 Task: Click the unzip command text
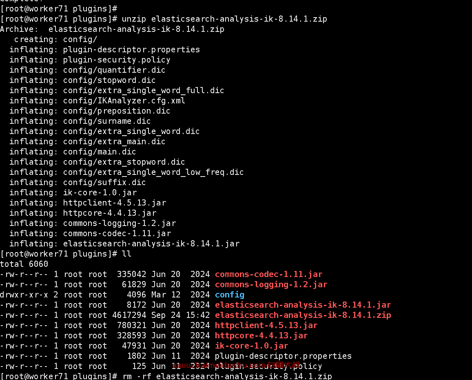(224, 19)
